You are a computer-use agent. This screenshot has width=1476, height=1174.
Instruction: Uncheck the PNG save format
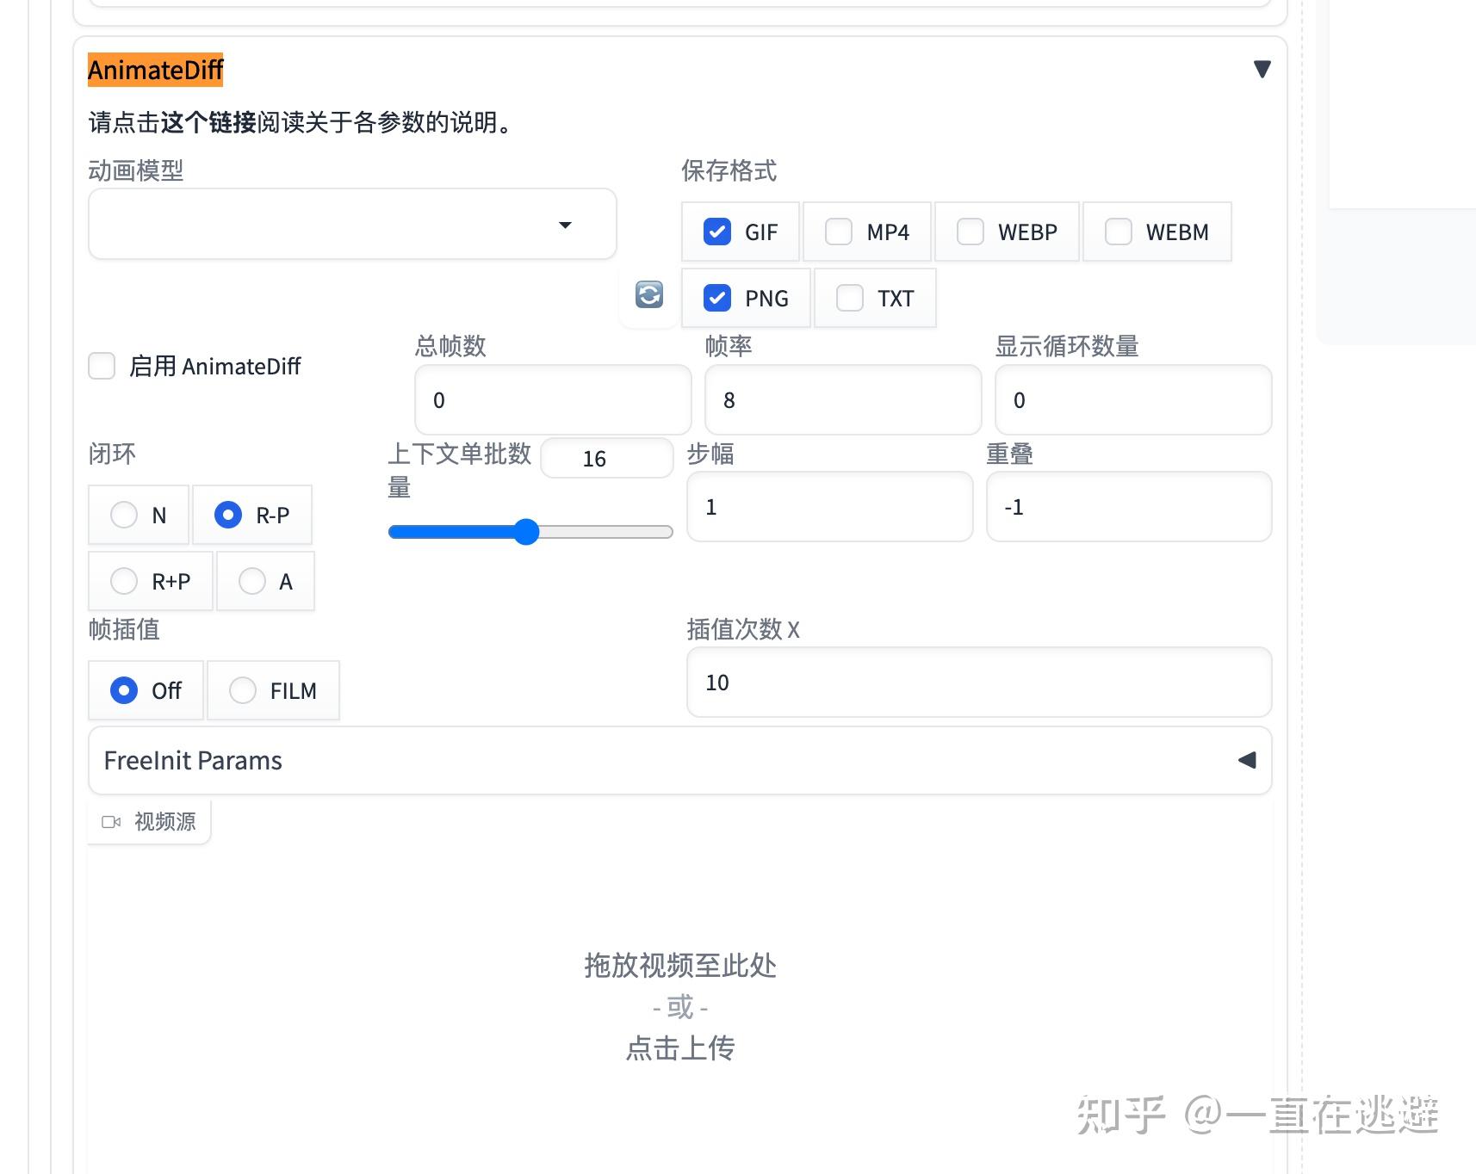click(x=717, y=298)
